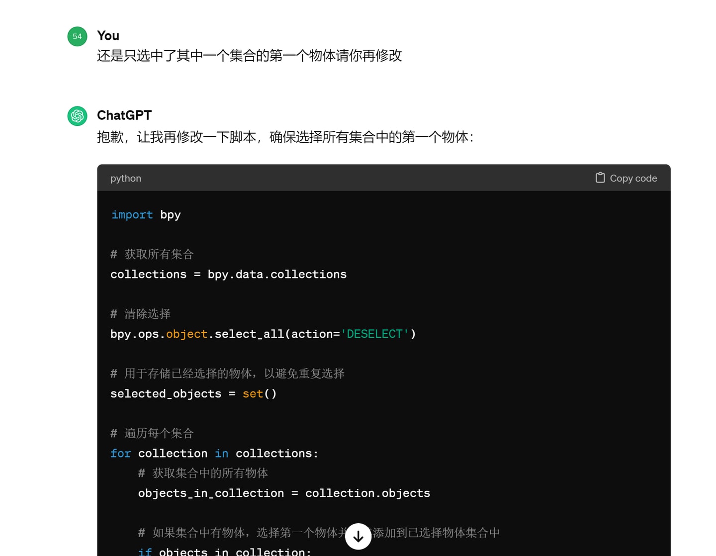Click the line 'objects_in_collection = collection.objects'

pyautogui.click(x=284, y=493)
